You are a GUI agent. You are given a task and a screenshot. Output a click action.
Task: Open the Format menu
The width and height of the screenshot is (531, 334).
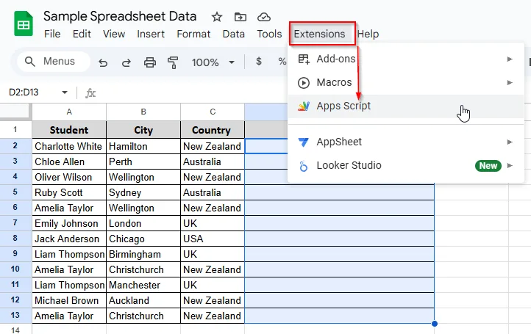pos(193,34)
